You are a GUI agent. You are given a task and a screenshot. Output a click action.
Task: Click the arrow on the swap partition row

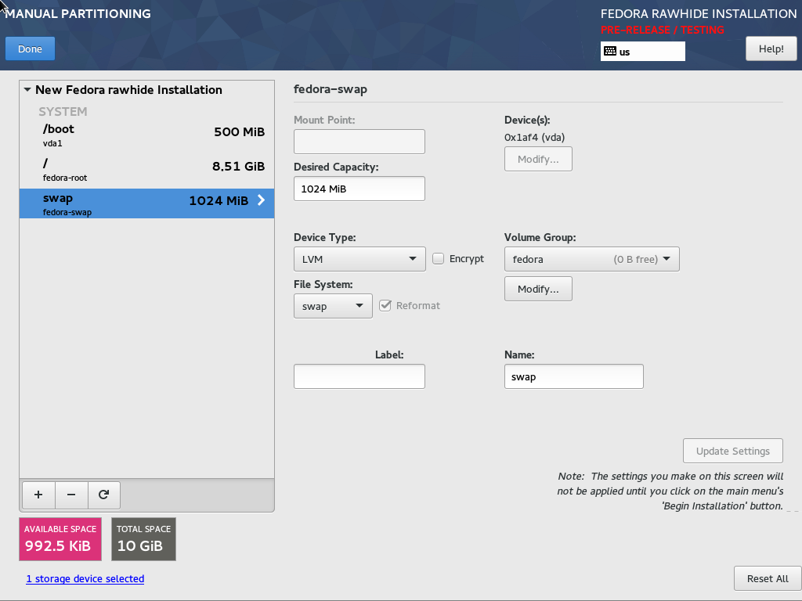261,200
